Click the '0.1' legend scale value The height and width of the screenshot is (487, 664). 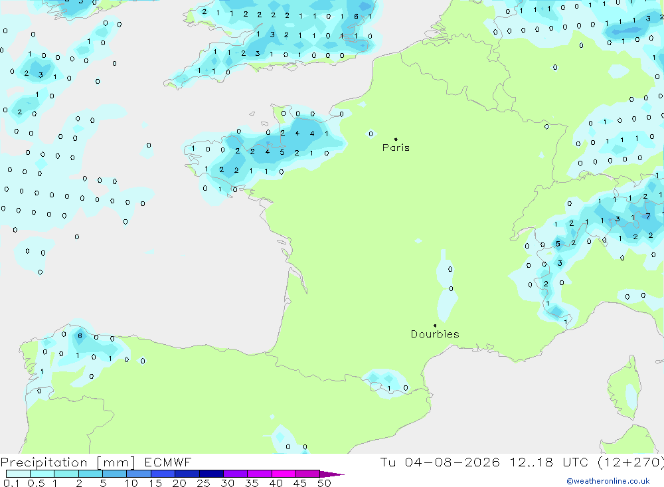click(x=11, y=483)
